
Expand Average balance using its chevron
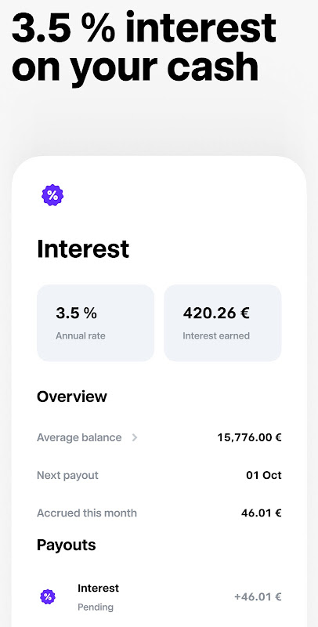point(135,437)
